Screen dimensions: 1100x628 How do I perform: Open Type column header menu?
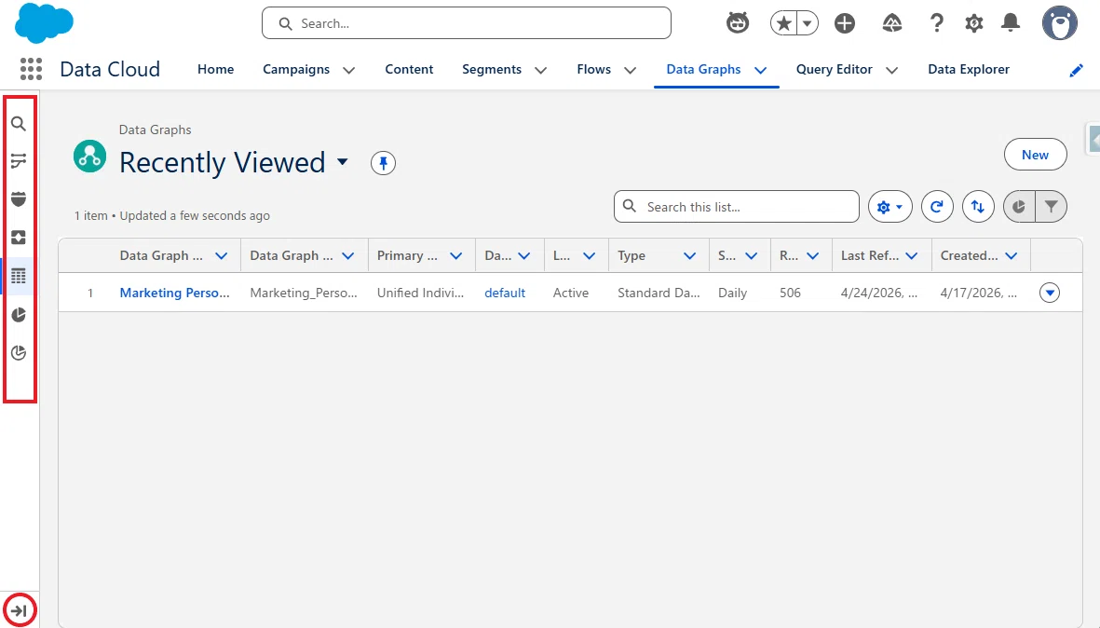689,256
